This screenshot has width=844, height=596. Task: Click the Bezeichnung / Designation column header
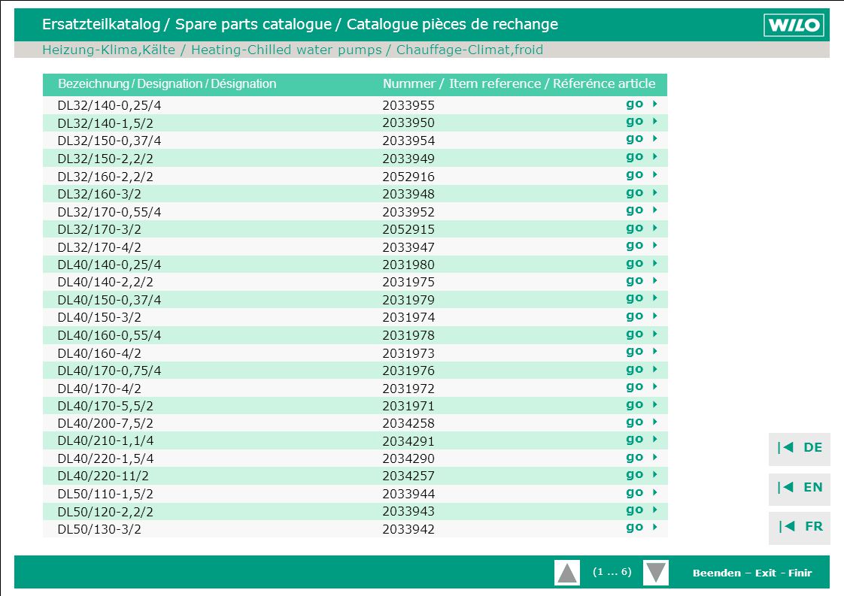tap(168, 84)
